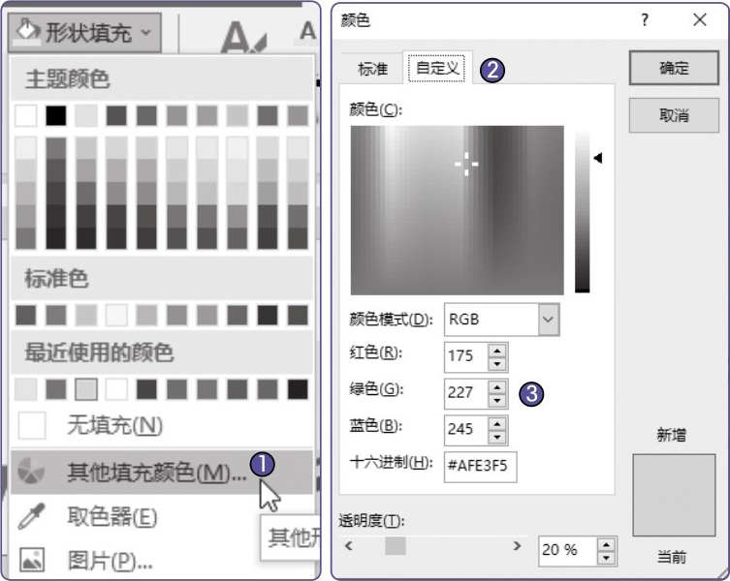Increase the 红色(R) value
The height and width of the screenshot is (581, 730).
[497, 351]
